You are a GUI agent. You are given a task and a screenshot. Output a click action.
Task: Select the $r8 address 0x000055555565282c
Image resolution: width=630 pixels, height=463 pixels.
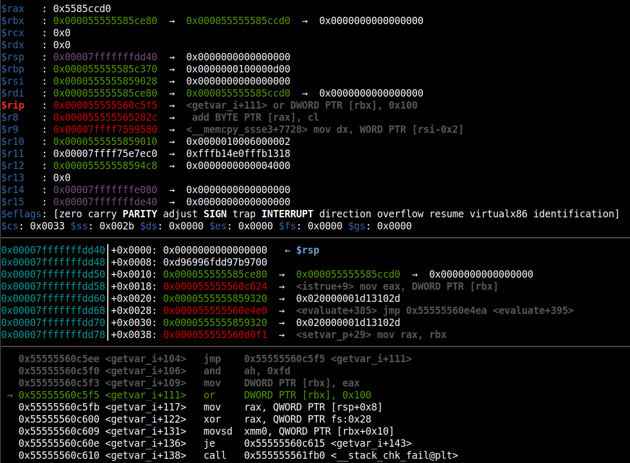105,117
